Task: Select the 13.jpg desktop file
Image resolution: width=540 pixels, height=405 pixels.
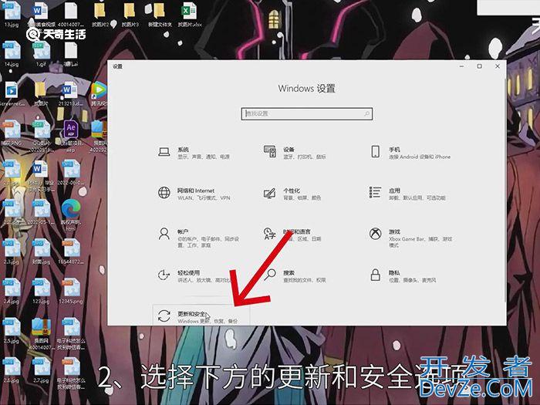Action: tap(12, 15)
